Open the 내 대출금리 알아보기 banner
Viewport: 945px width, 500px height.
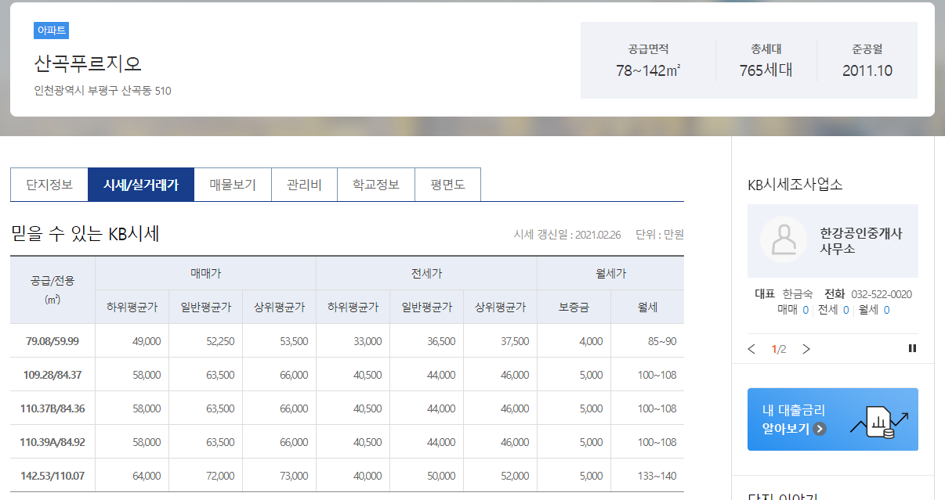click(833, 419)
